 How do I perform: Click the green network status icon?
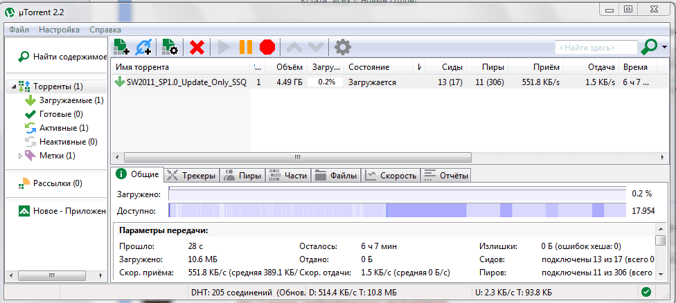[x=646, y=292]
